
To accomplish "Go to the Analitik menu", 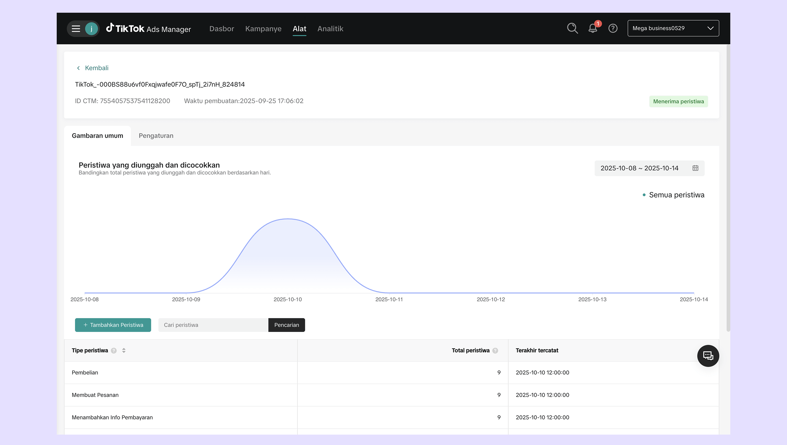I will point(330,29).
